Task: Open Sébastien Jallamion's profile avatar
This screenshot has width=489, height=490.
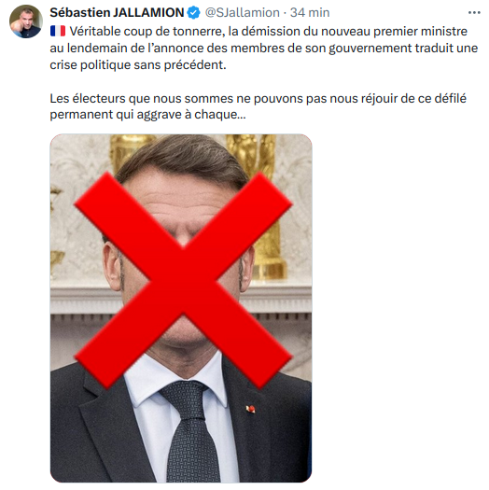Action: tap(26, 21)
